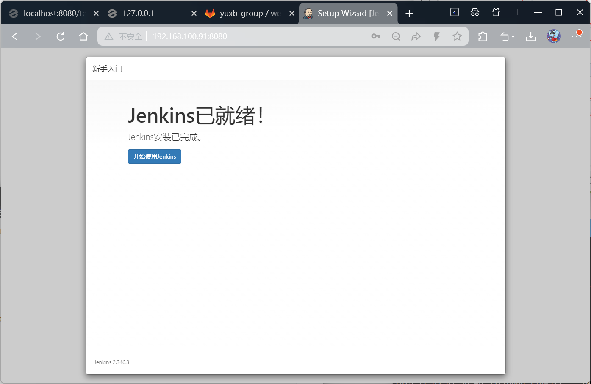This screenshot has width=591, height=384.
Task: Open the extensions puzzle icon
Action: tap(483, 36)
